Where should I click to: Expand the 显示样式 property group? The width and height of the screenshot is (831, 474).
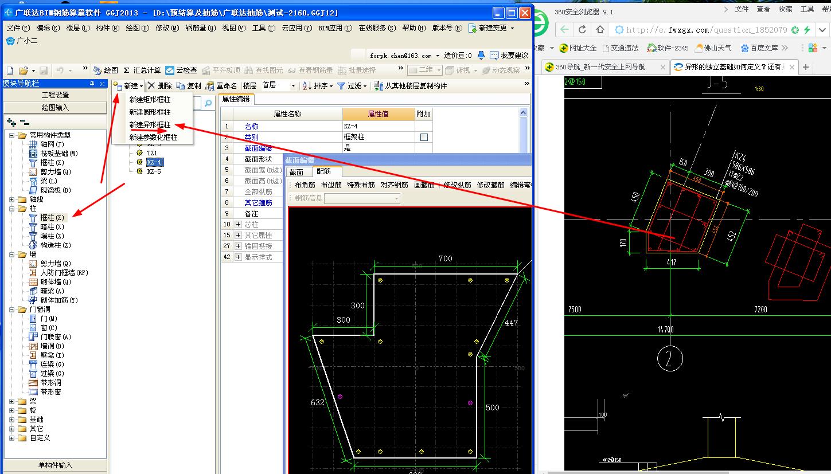pos(239,257)
